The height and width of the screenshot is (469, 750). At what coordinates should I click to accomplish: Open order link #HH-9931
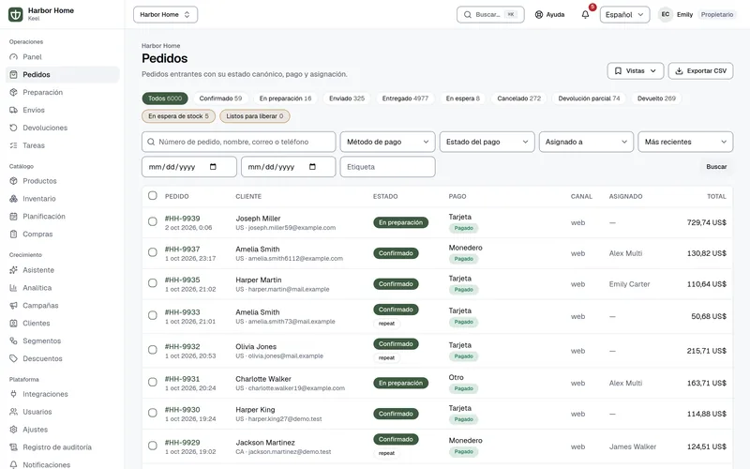(x=182, y=379)
